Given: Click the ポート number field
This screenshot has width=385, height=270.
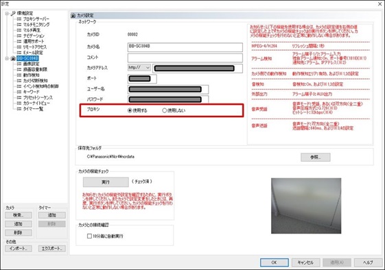Looking at the screenshot, I should coord(142,79).
